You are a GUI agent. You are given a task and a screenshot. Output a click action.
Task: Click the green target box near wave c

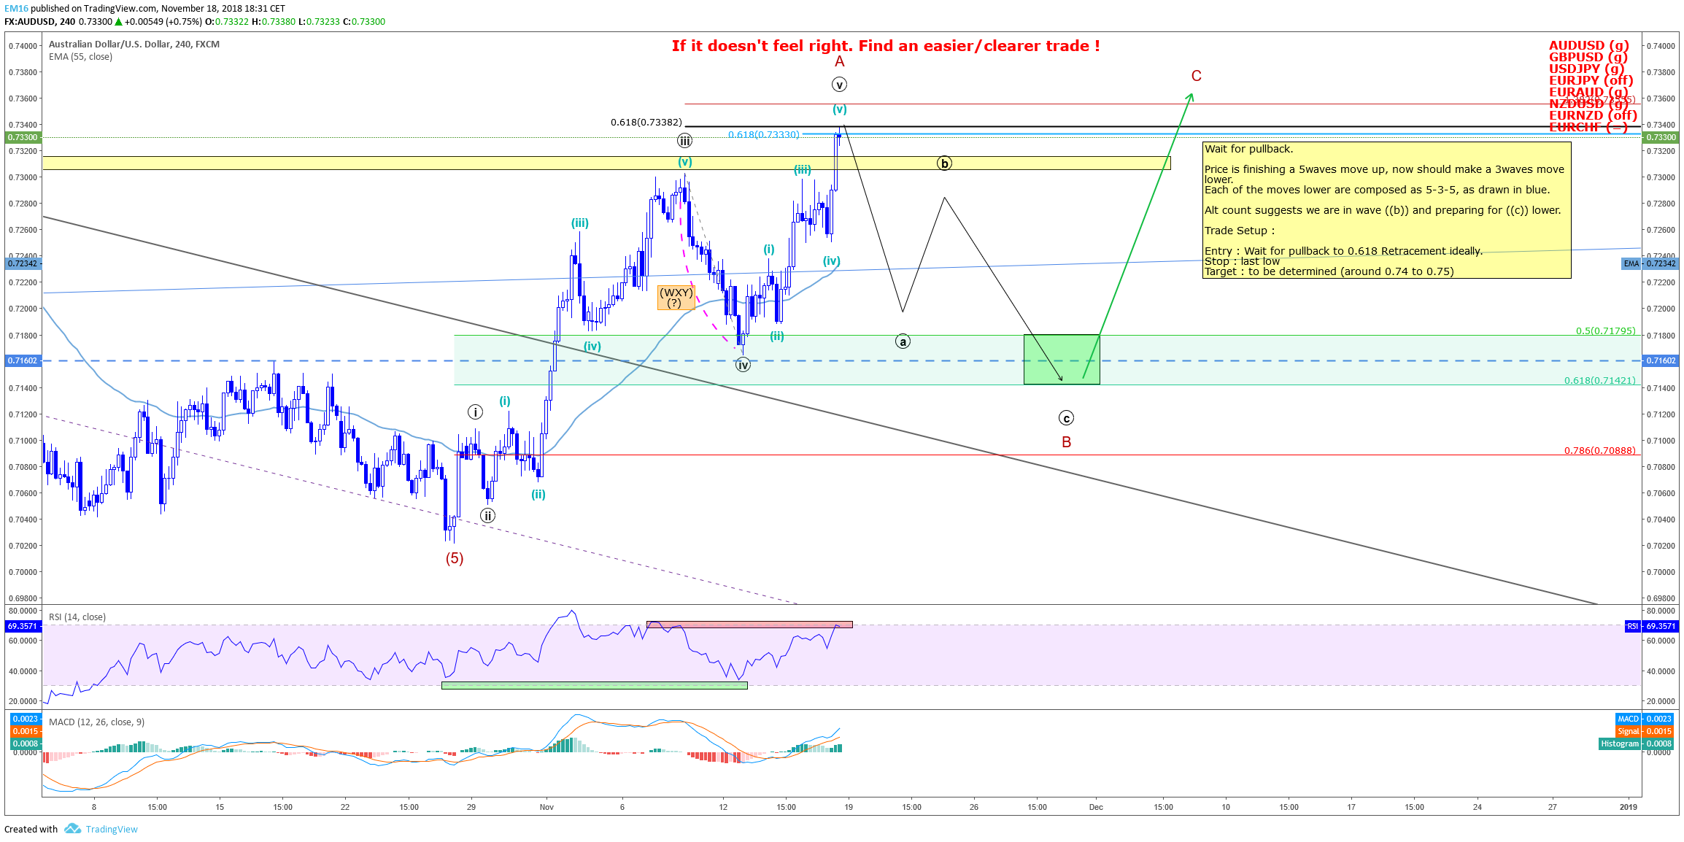click(x=1062, y=359)
